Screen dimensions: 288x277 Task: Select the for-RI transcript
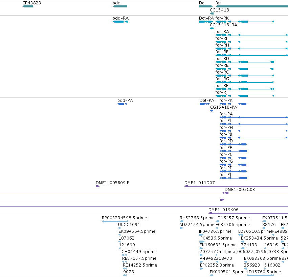[x=252, y=42]
